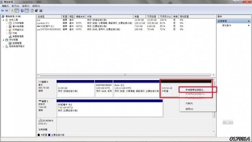Click the 效能 performance icon
This screenshot has height=142, width=252.
pos(10,33)
